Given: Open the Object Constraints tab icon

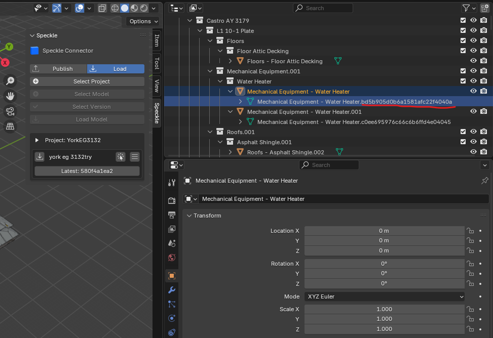Looking at the screenshot, I should click(172, 332).
